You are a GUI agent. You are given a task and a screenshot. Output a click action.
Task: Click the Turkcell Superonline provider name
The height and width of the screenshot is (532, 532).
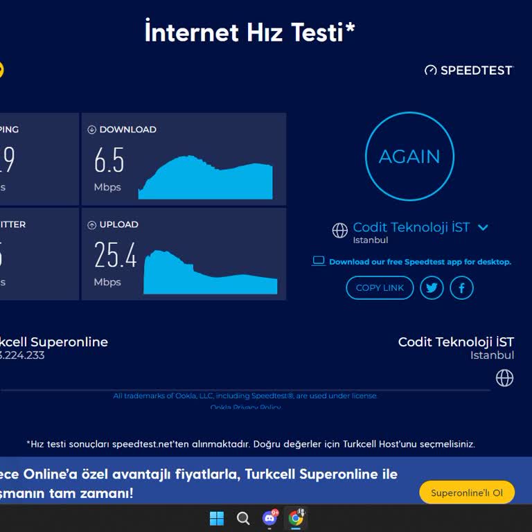53,342
